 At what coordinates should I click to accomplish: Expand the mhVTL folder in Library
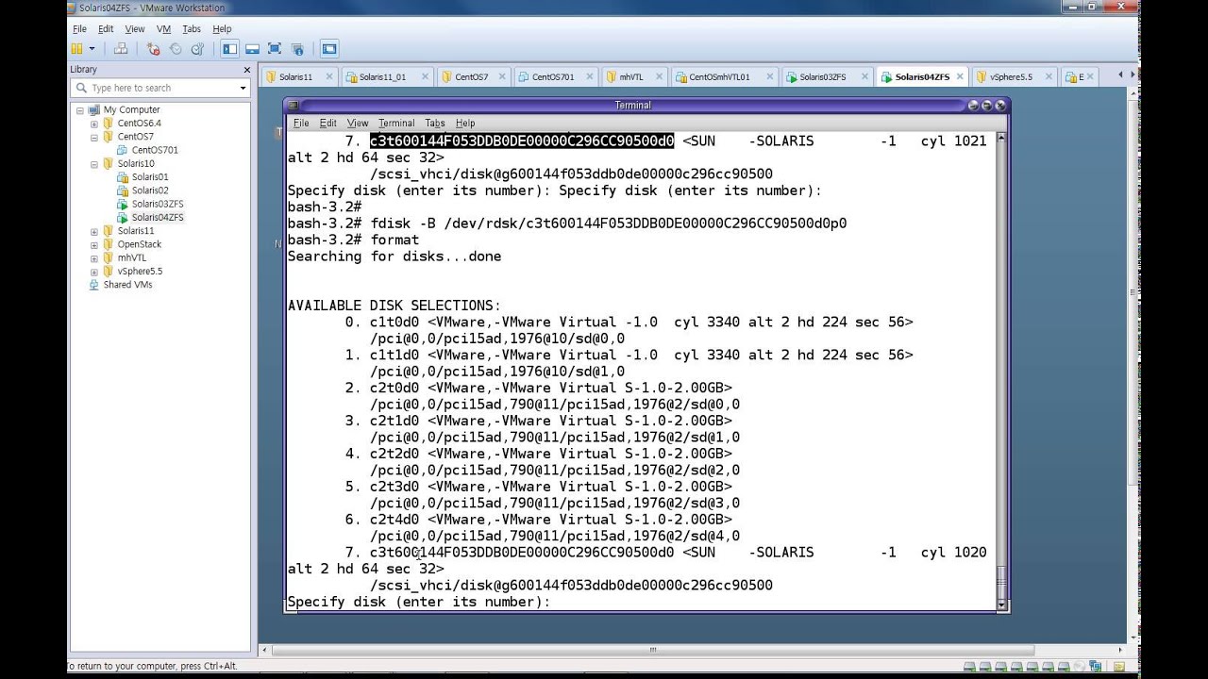pyautogui.click(x=94, y=258)
